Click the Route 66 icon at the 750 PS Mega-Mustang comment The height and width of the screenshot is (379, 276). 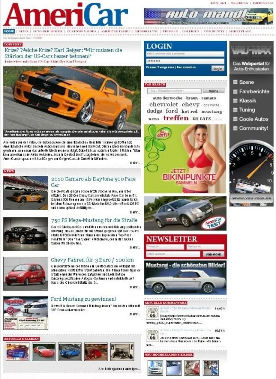[152, 313]
